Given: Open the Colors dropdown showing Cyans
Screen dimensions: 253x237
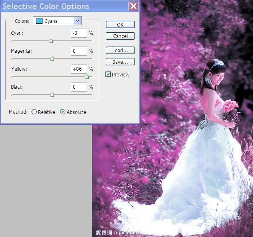Looking at the screenshot, I should point(77,21).
